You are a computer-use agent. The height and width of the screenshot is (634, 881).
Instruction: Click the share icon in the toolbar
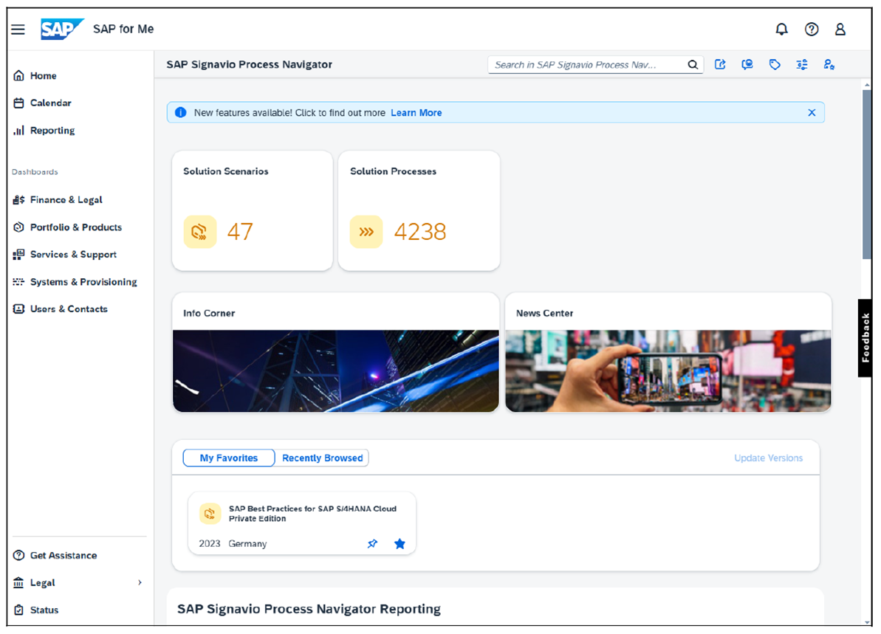[720, 64]
